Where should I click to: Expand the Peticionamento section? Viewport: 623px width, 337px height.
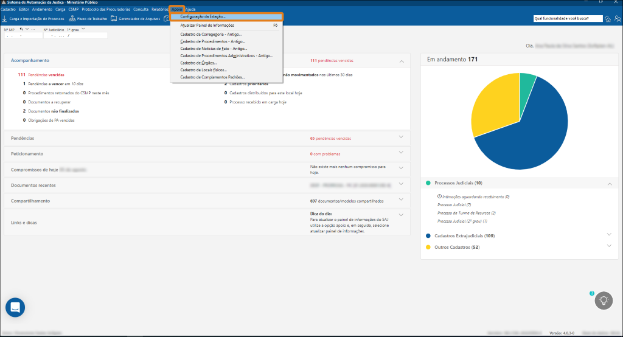[x=401, y=153]
